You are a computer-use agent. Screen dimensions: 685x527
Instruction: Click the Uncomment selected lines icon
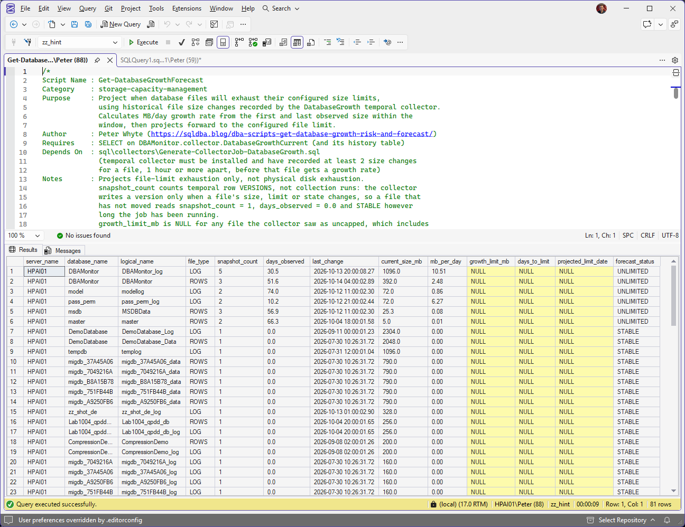(340, 42)
